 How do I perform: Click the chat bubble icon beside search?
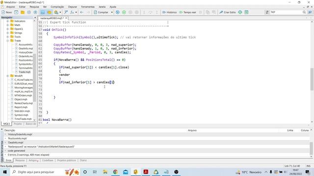[310, 12]
